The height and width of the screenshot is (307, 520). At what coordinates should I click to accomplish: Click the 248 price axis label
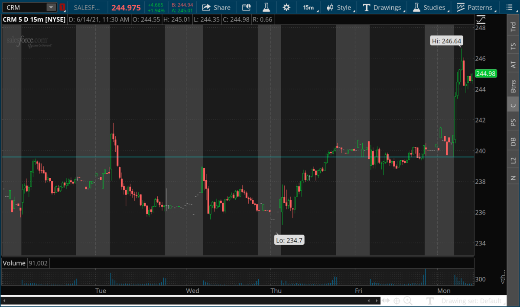[x=480, y=28]
